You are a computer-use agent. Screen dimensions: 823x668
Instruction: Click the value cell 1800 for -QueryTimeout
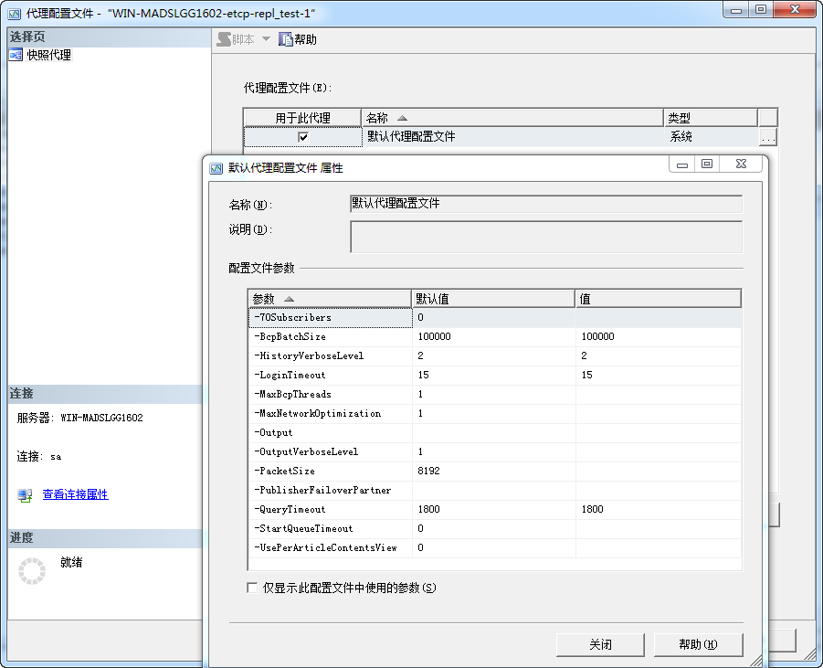pyautogui.click(x=659, y=509)
